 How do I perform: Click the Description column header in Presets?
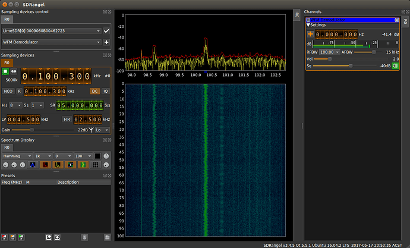click(68, 182)
